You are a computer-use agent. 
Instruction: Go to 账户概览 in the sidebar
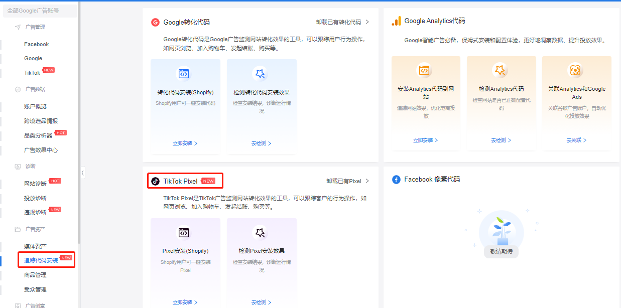click(x=35, y=106)
